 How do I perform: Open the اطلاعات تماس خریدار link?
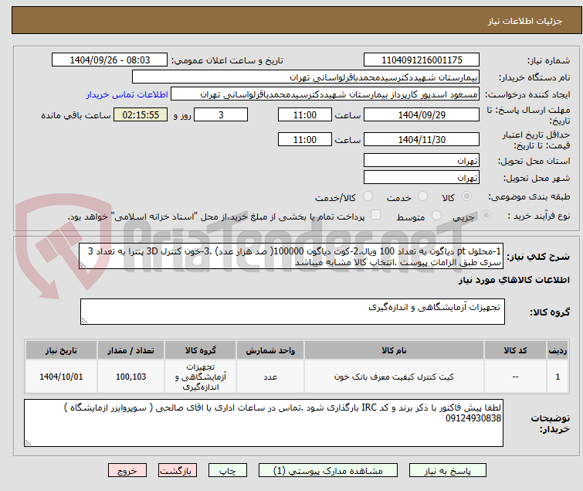127,94
